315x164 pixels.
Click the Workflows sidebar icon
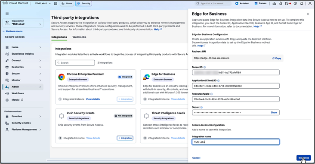tap(7, 93)
